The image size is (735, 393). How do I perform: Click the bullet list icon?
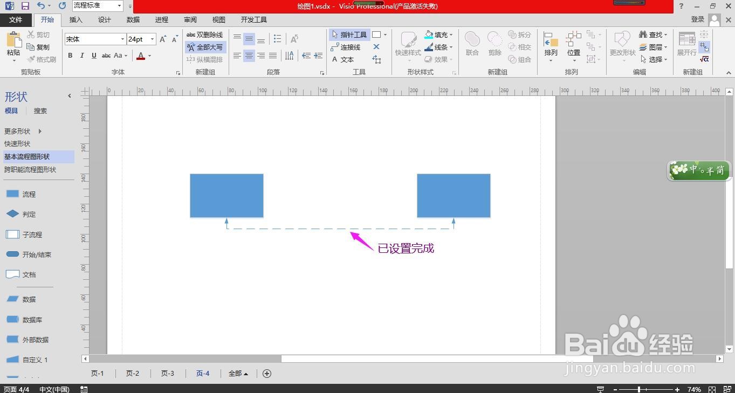tap(277, 39)
